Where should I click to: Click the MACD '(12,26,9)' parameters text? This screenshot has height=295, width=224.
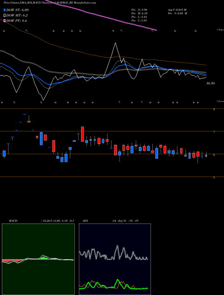point(47,221)
